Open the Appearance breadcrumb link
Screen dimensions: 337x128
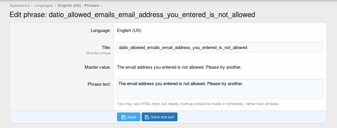[19, 6]
